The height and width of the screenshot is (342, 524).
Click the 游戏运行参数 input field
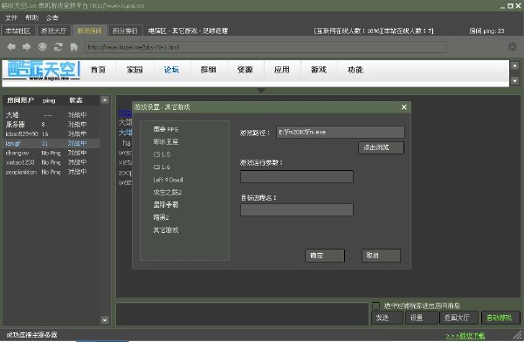coord(297,177)
